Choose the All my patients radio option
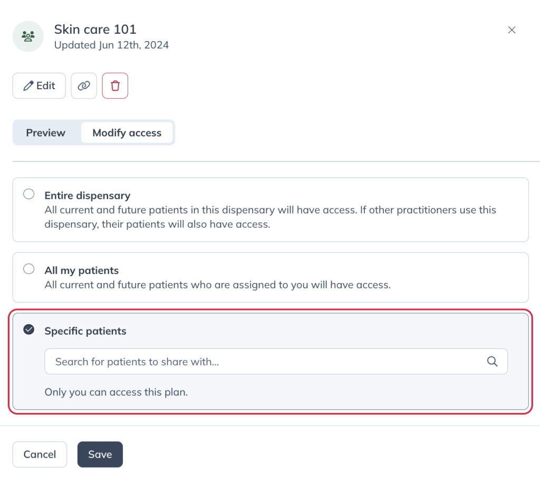The height and width of the screenshot is (483, 540). [29, 269]
